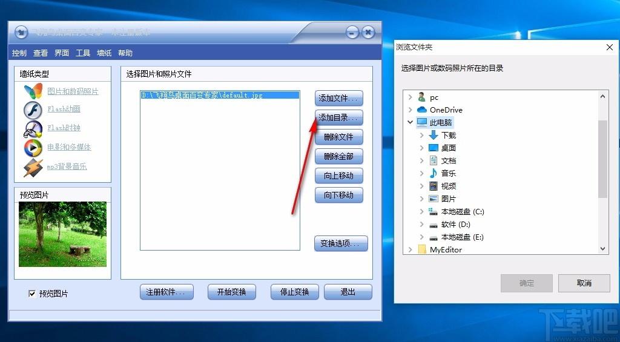This screenshot has height=342, width=620.
Task: Click 取消 in the browse folder dialog
Action: 584,283
